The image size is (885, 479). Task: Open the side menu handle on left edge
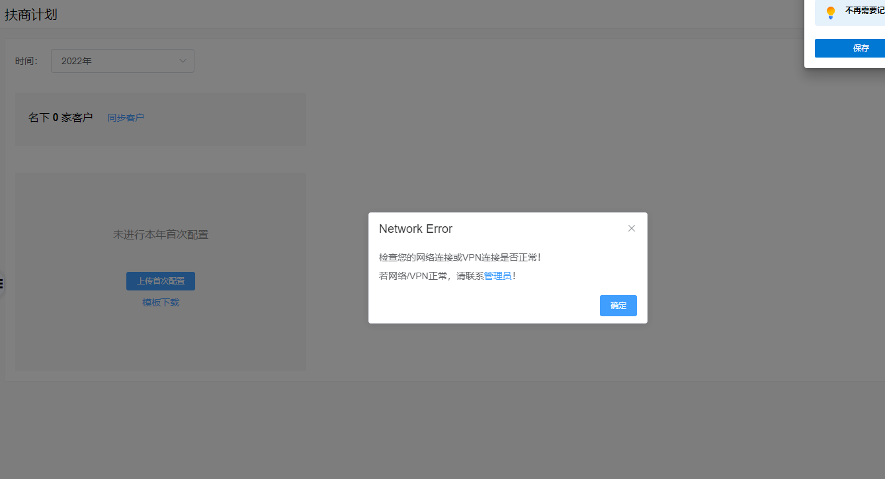[x=2, y=284]
